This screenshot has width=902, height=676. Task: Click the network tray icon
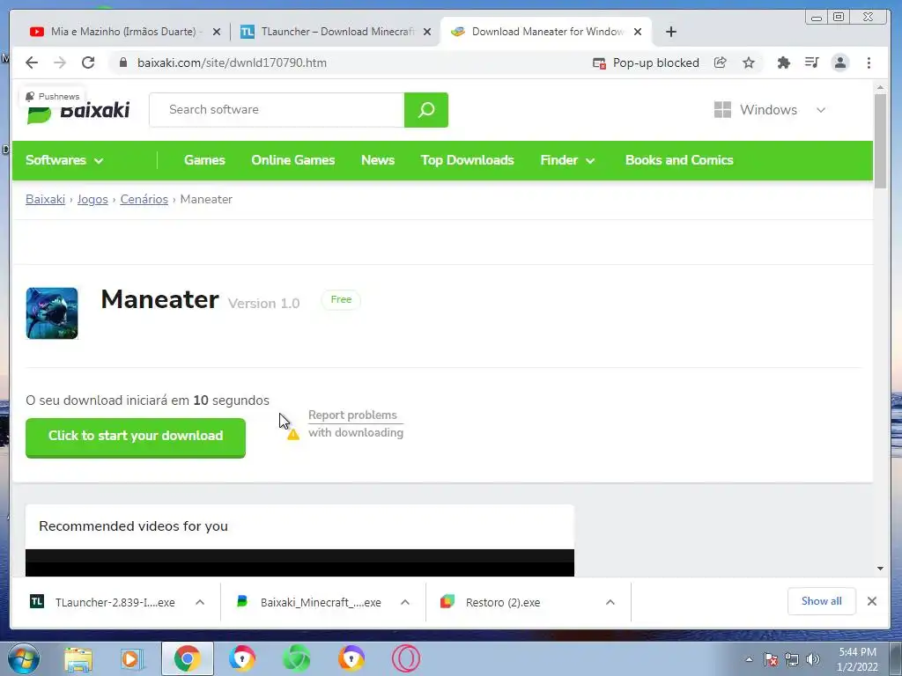(x=792, y=659)
